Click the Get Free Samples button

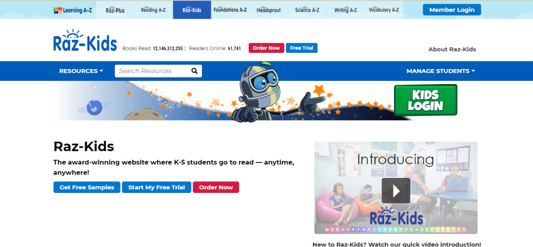pyautogui.click(x=87, y=187)
